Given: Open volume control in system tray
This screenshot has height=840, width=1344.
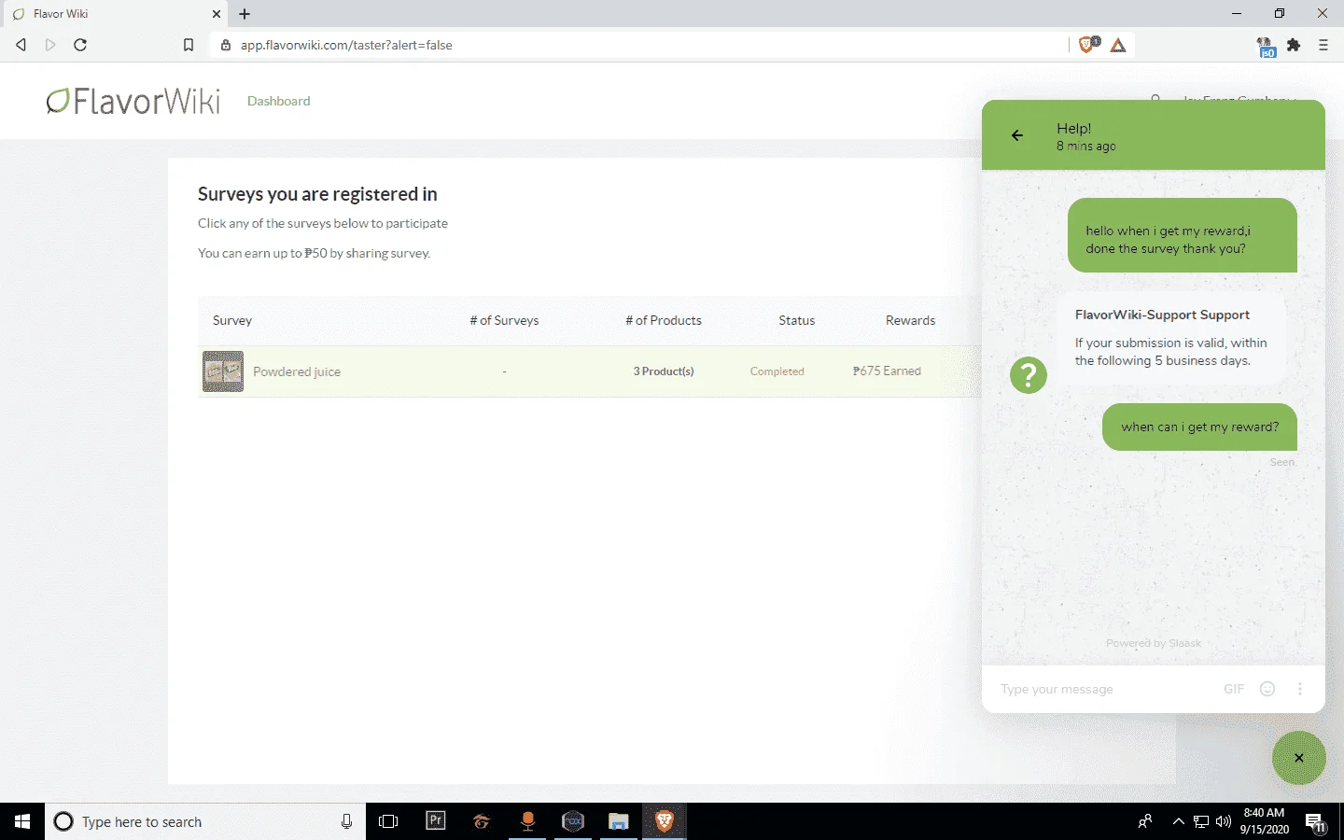Looking at the screenshot, I should tap(1224, 821).
